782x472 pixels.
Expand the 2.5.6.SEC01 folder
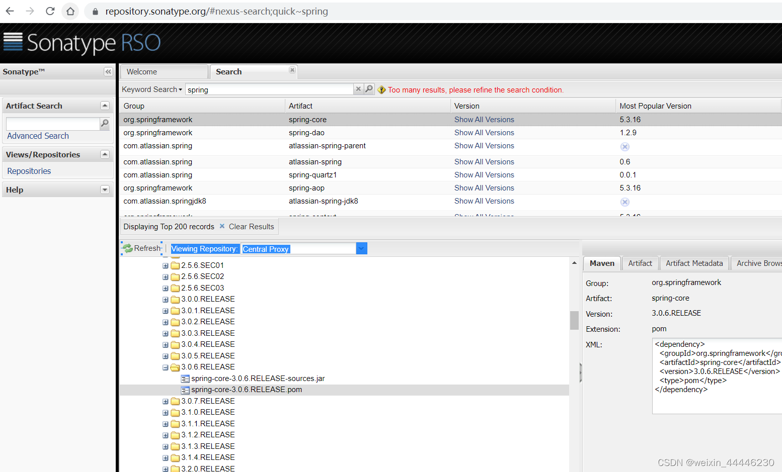(x=165, y=265)
